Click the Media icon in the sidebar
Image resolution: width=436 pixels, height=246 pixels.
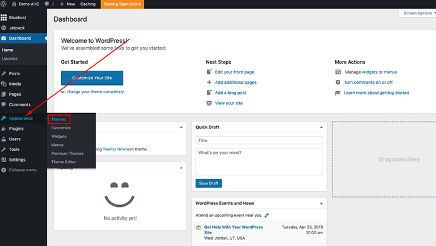pyautogui.click(x=4, y=84)
